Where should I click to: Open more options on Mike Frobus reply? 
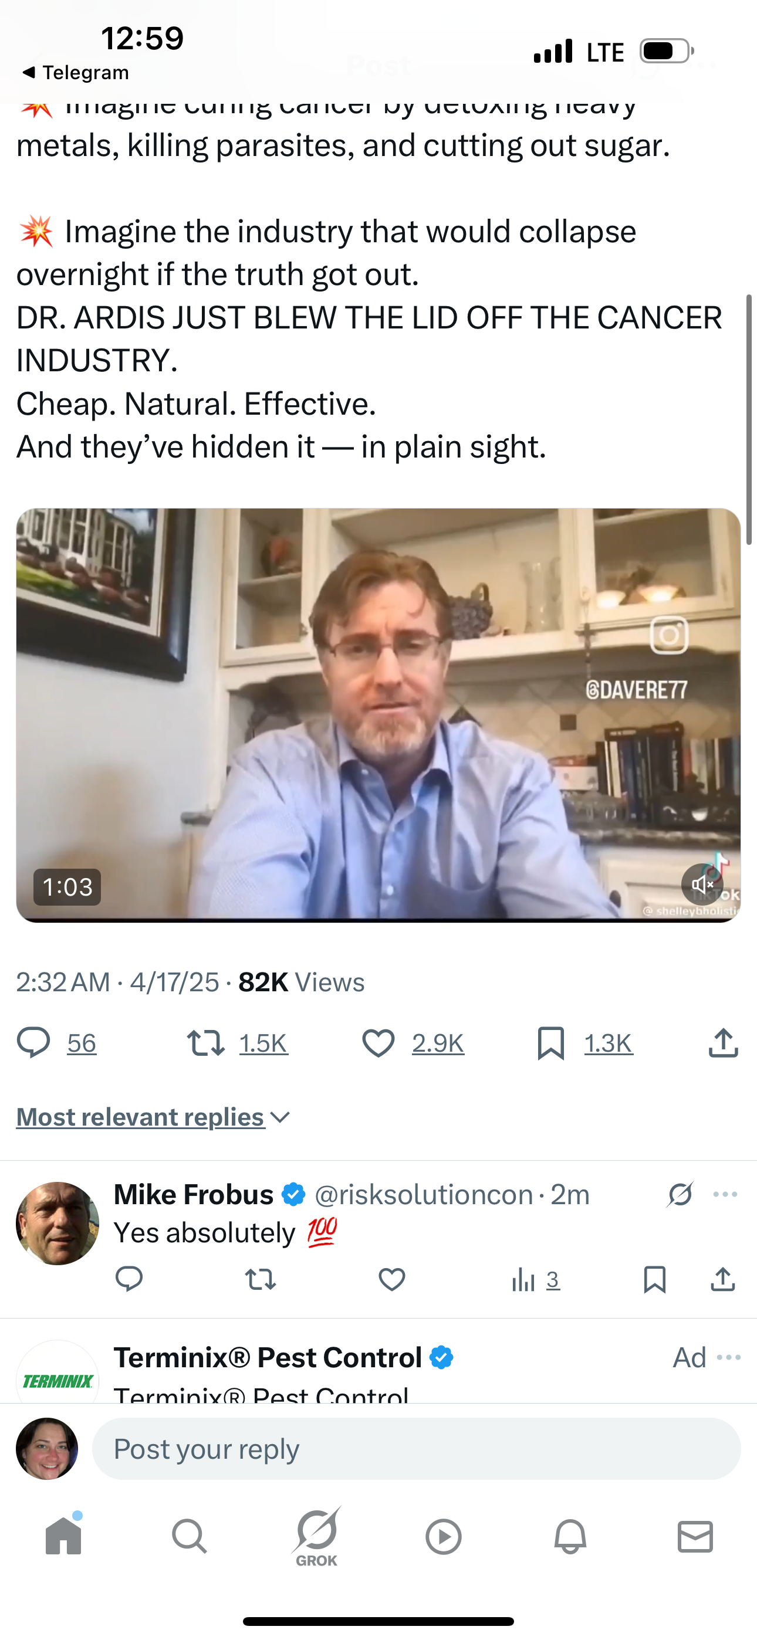[725, 1194]
